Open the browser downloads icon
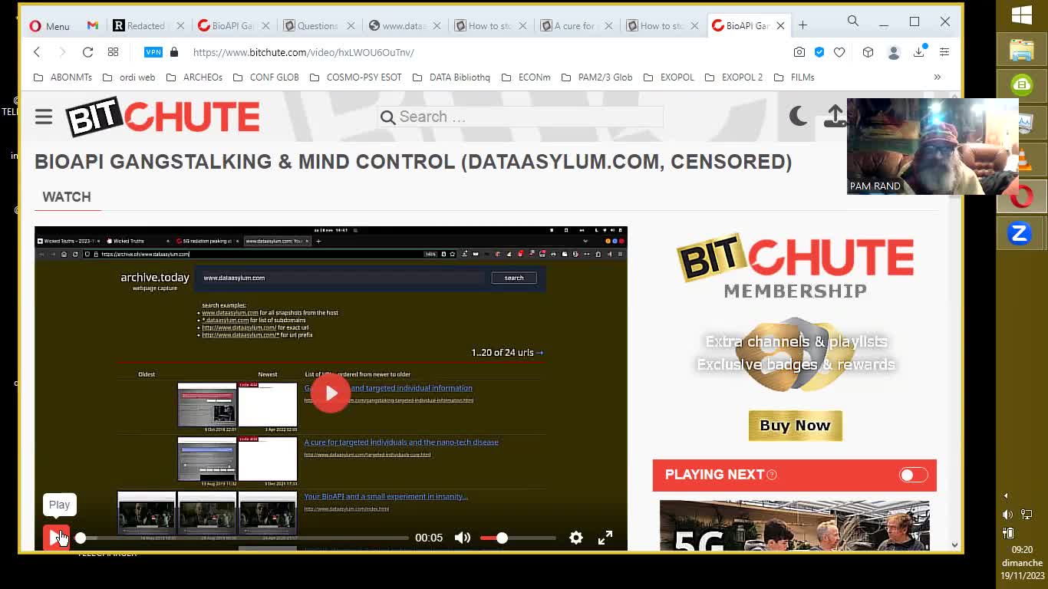The image size is (1048, 589). point(919,52)
